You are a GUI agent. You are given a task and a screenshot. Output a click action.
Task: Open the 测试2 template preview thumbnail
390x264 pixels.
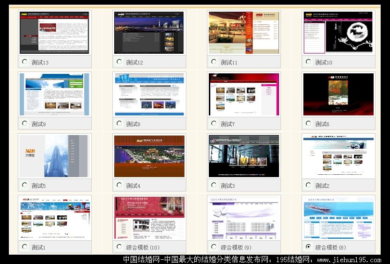pos(338,156)
